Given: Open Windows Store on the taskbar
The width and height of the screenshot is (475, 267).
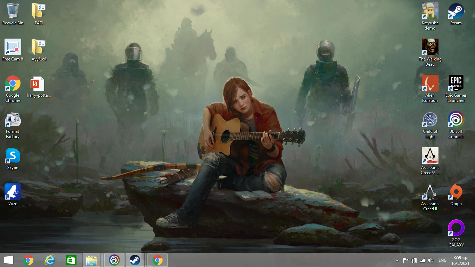Looking at the screenshot, I should [x=71, y=260].
